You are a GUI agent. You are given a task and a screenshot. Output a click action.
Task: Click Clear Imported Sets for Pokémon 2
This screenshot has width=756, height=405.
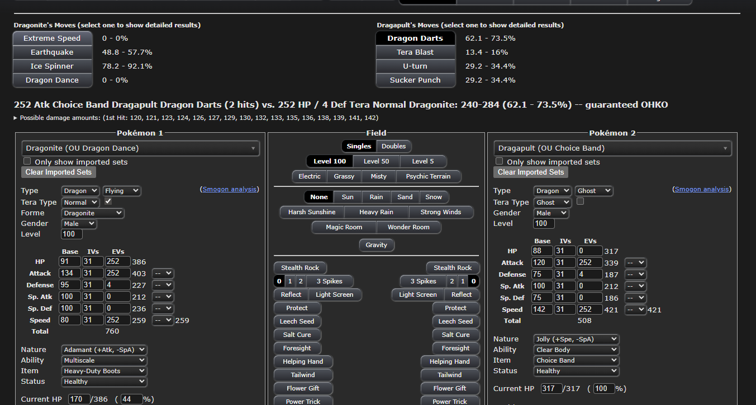(531, 172)
